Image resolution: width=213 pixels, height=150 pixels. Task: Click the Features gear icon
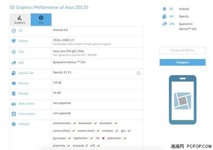(x=14, y=124)
